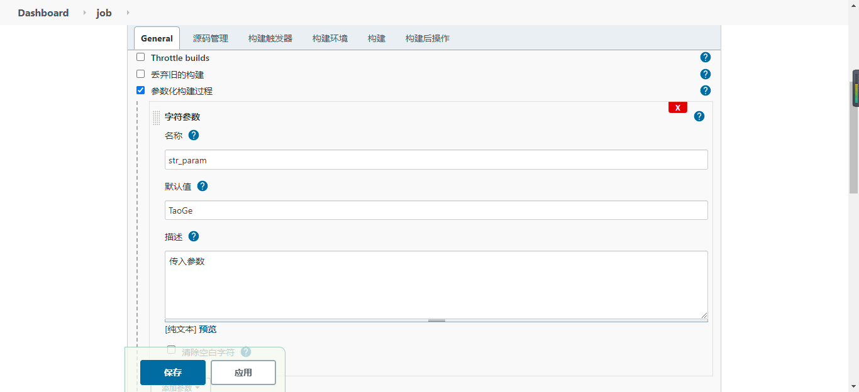This screenshot has height=392, width=859.
Task: Click the Throttle builds label
Action: 180,58
